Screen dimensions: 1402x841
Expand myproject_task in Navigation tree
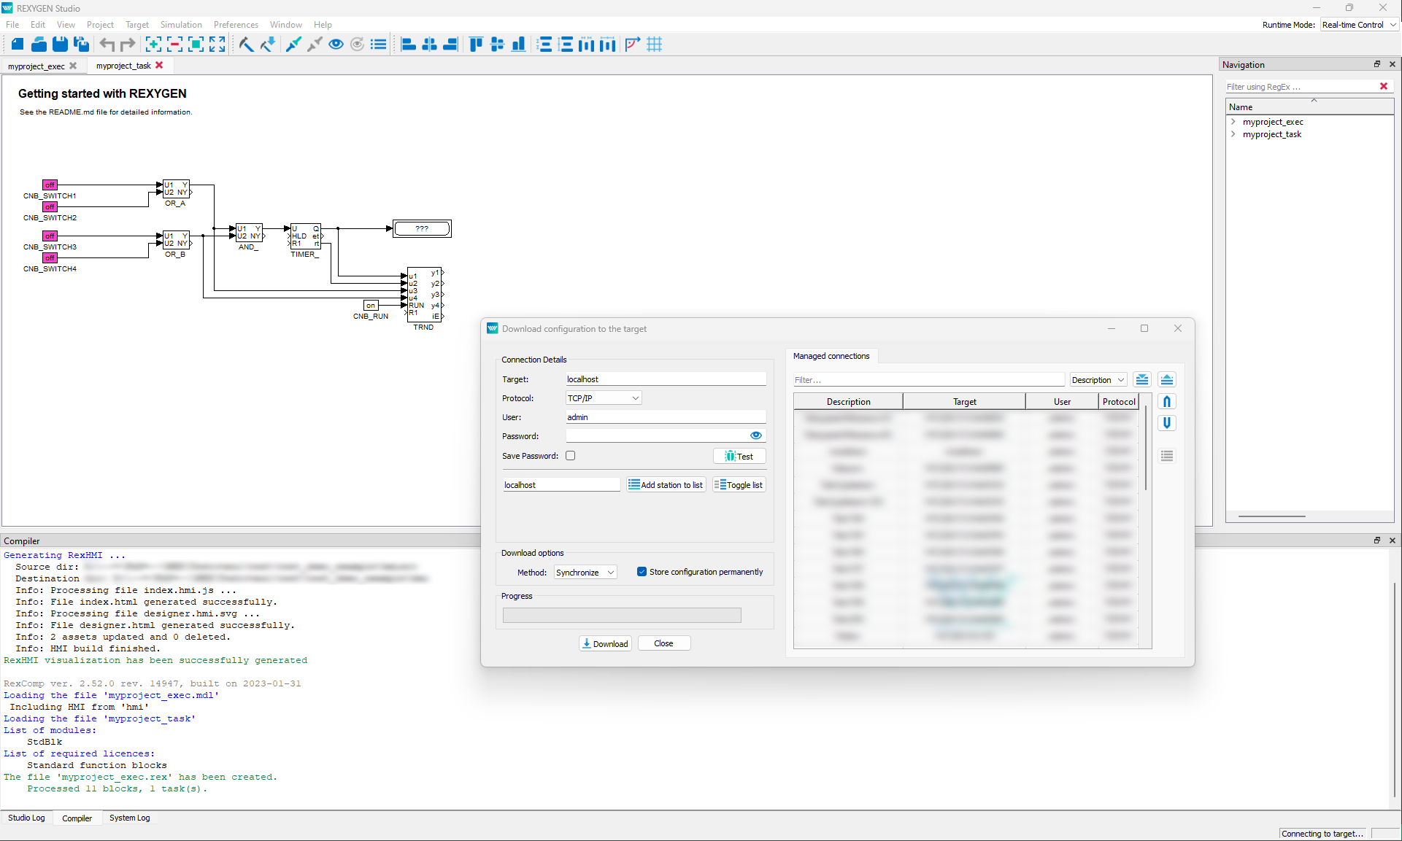click(x=1233, y=134)
